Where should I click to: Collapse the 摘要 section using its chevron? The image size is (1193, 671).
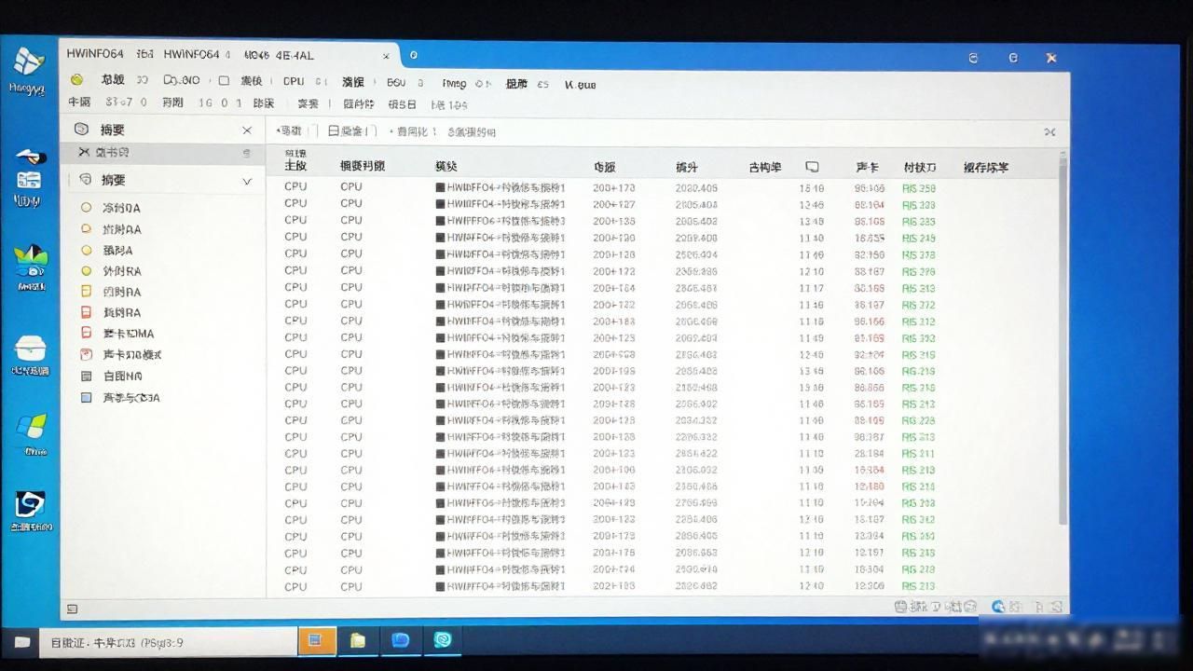tap(247, 181)
